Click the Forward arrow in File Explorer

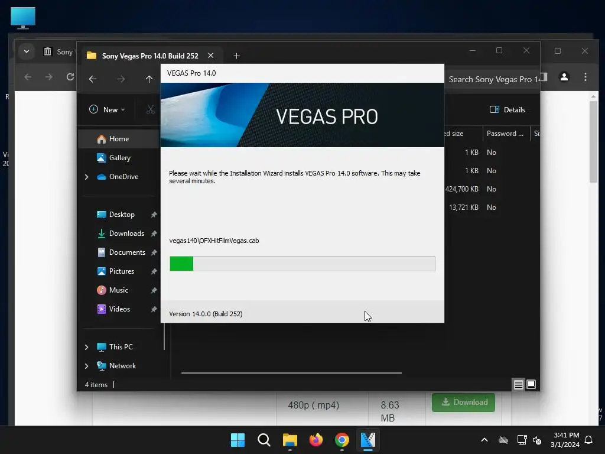point(121,79)
